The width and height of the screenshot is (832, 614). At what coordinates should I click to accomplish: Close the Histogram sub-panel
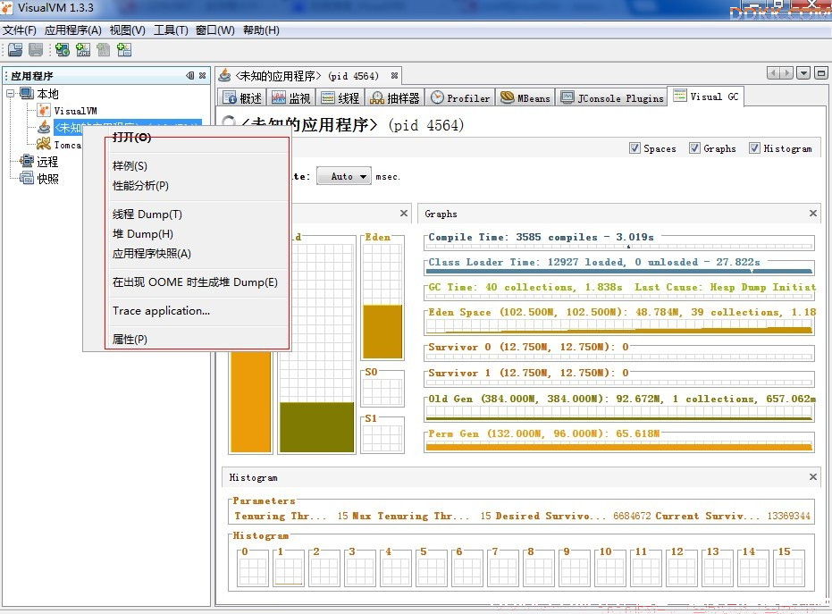pos(813,476)
